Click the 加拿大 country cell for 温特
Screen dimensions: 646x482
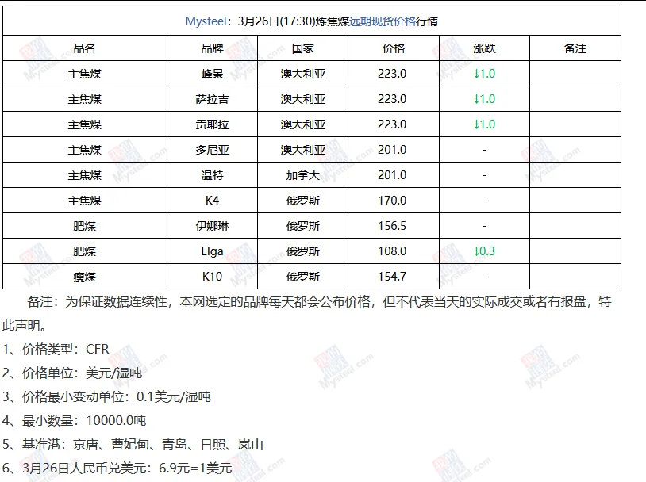point(303,174)
